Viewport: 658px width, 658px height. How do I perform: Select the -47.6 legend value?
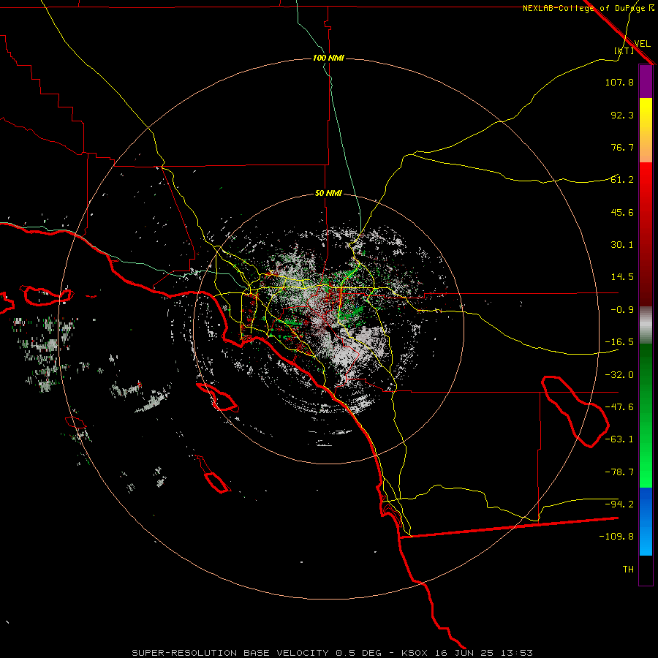[x=619, y=407]
